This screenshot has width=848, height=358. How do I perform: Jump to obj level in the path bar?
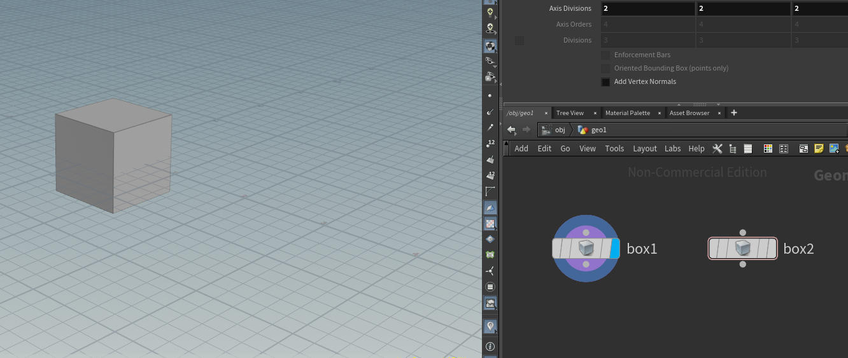pyautogui.click(x=553, y=130)
